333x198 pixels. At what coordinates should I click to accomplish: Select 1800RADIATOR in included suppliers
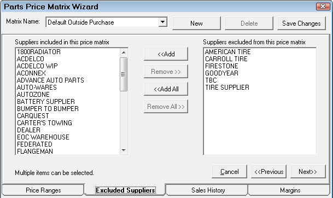pyautogui.click(x=68, y=52)
